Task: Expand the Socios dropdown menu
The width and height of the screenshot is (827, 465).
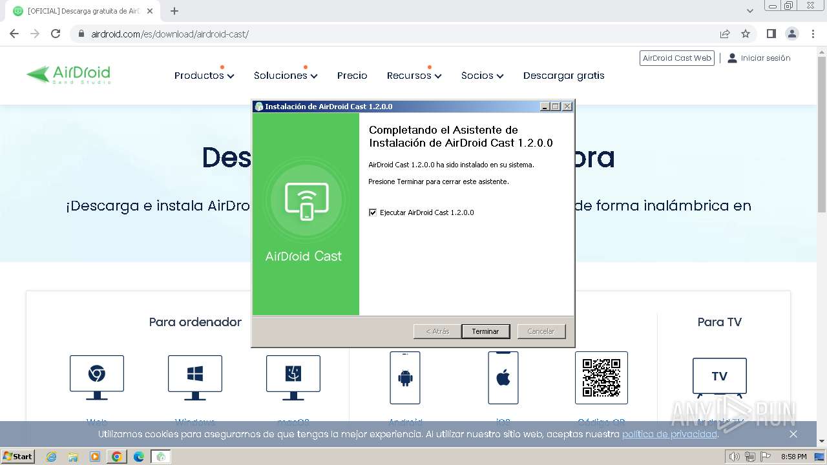Action: coord(482,76)
